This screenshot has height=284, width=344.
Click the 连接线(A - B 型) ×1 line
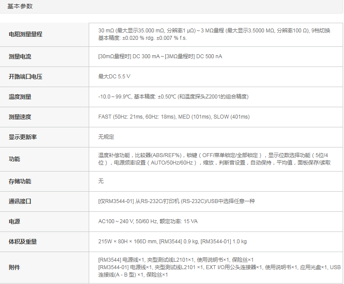click(x=133, y=275)
